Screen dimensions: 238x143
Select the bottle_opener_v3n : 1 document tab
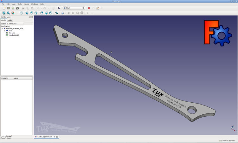tap(46, 137)
